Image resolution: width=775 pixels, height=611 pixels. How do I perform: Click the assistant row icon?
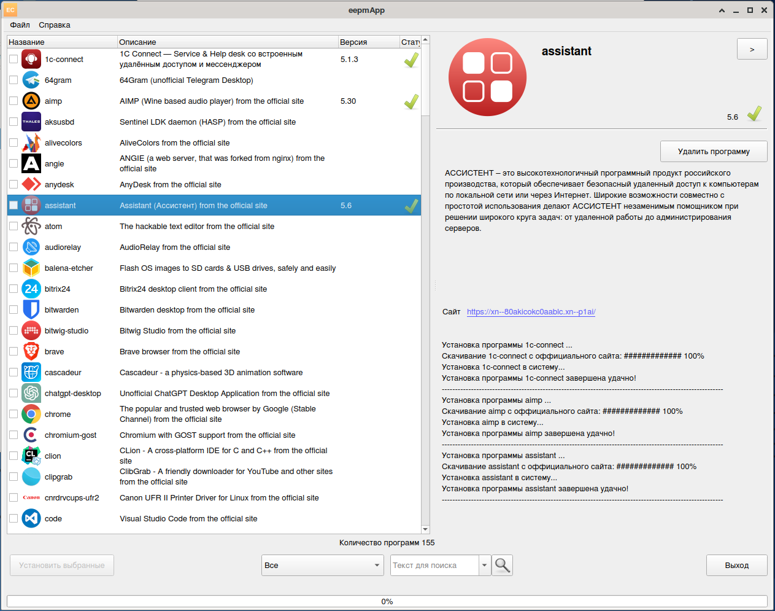click(x=31, y=206)
